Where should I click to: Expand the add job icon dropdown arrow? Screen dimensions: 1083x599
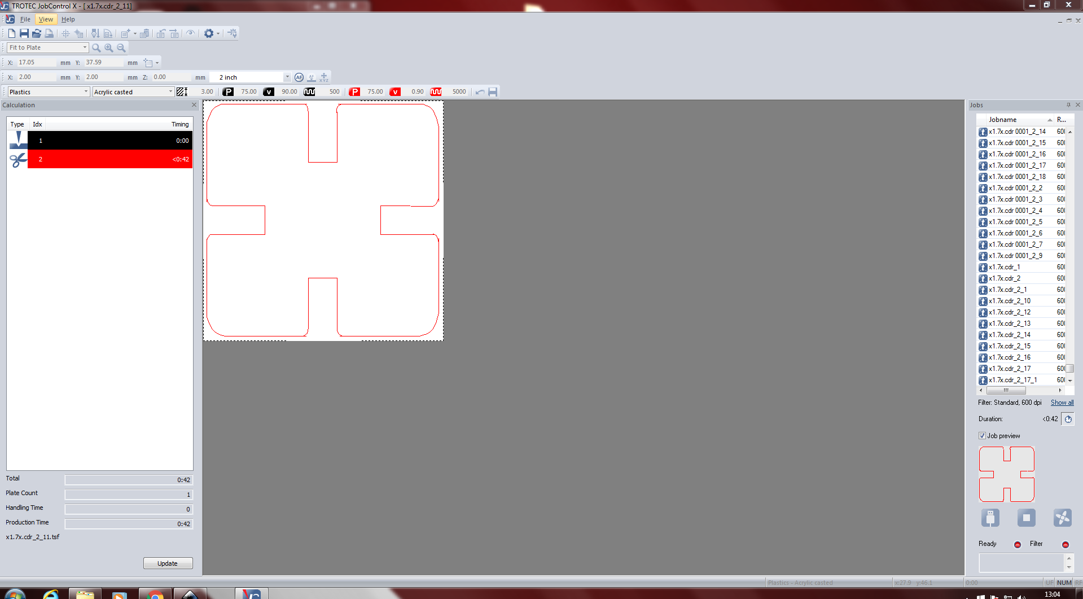pyautogui.click(x=135, y=33)
